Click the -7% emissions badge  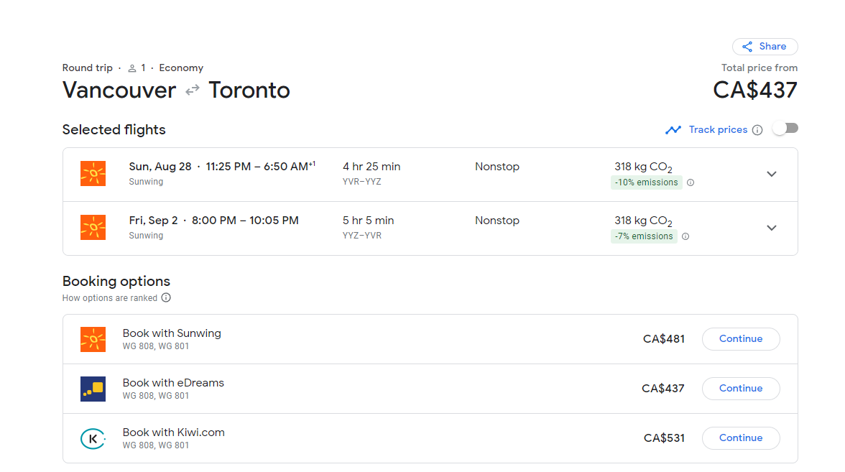(644, 236)
